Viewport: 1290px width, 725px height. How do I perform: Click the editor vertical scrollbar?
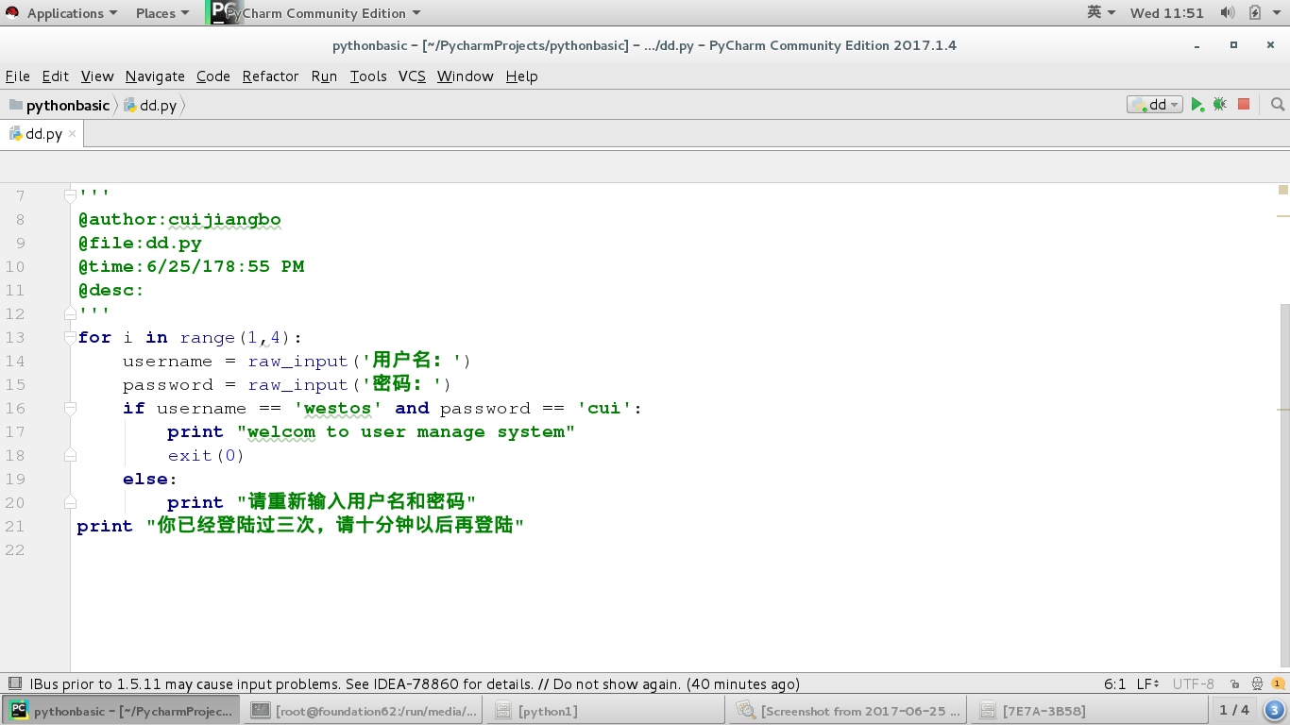(x=1284, y=486)
